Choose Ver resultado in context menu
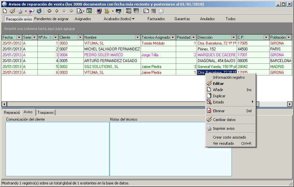The width and height of the screenshot is (294, 187). point(231,143)
